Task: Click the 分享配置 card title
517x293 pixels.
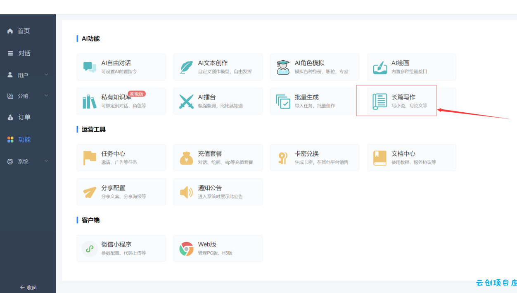Action: (113, 188)
